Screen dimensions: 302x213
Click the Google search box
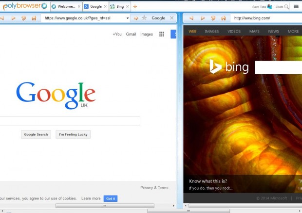(70, 121)
